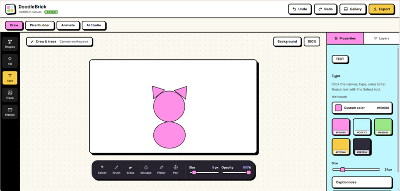Switch to the Layers panel tab
This screenshot has width=400, height=191.
click(382, 39)
